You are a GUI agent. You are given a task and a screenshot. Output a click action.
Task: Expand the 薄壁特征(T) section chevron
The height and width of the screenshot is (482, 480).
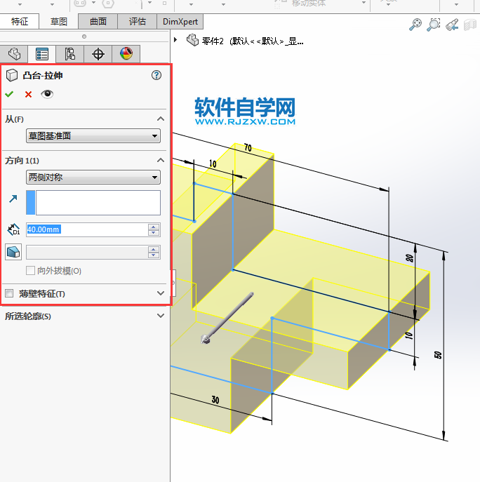pyautogui.click(x=161, y=293)
